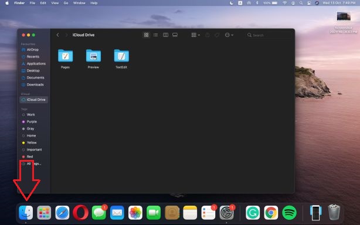This screenshot has height=225, width=360.
Task: Click the Spotlight search icon in menu bar
Action: pos(301,3)
